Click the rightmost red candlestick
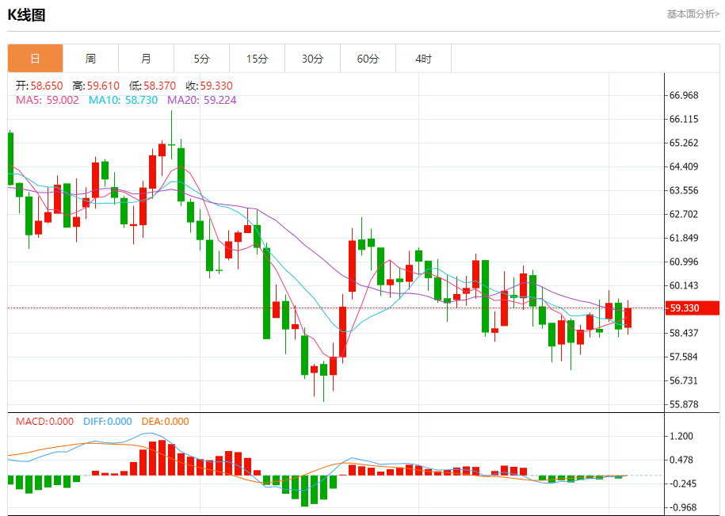This screenshot has width=725, height=516. [628, 318]
